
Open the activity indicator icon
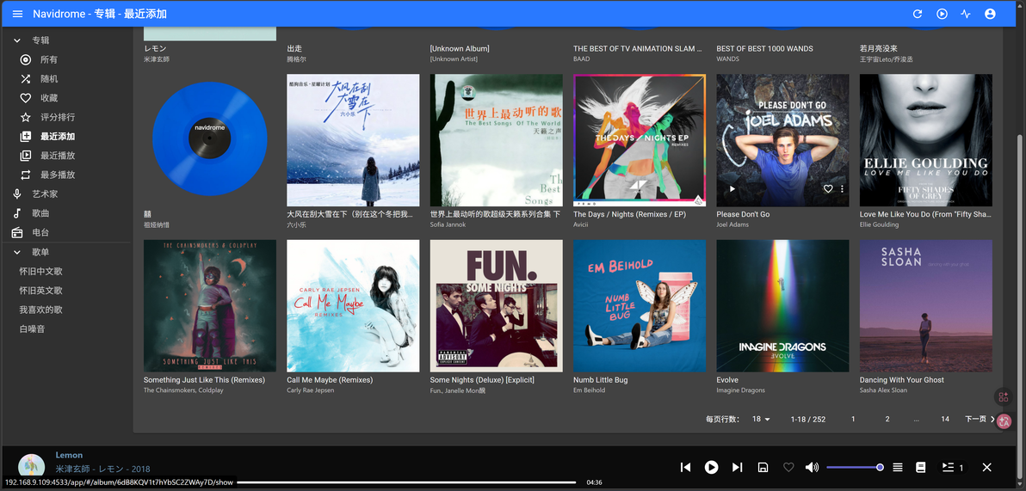[965, 14]
